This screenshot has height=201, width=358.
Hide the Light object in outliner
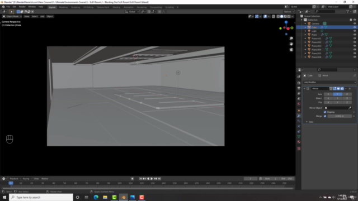[x=355, y=31]
